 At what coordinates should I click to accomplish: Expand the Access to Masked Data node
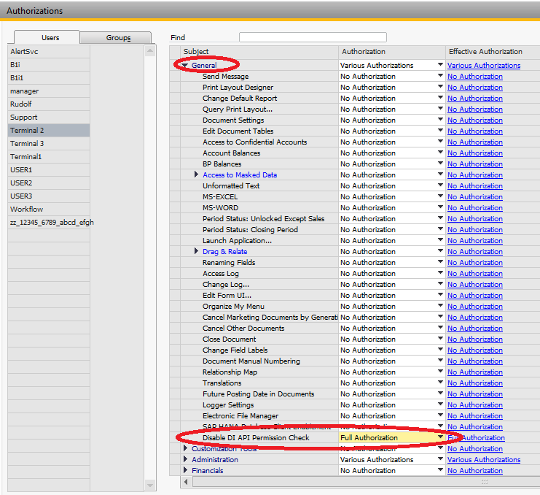click(x=196, y=175)
